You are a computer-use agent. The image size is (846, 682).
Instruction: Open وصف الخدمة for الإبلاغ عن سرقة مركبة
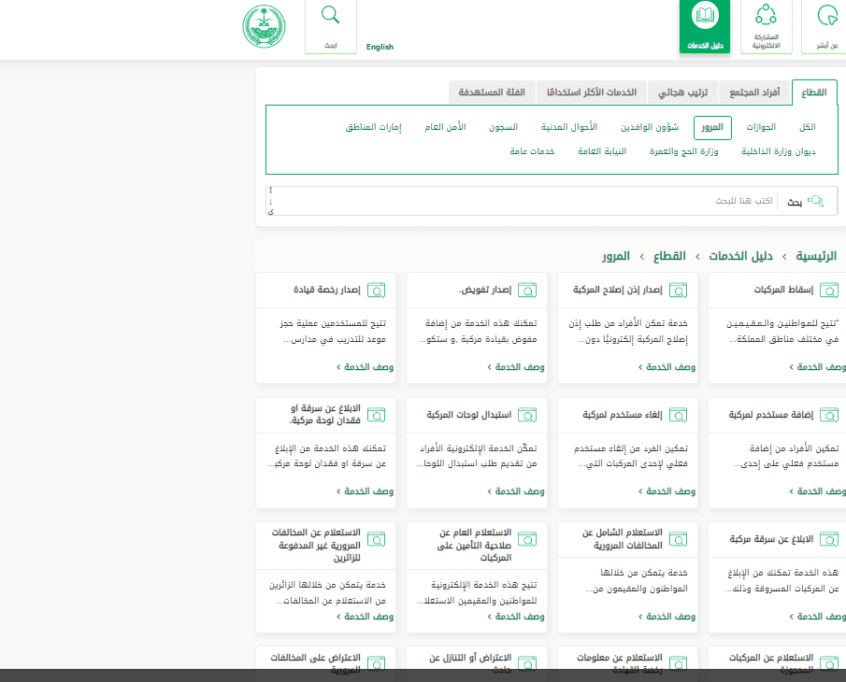[817, 617]
